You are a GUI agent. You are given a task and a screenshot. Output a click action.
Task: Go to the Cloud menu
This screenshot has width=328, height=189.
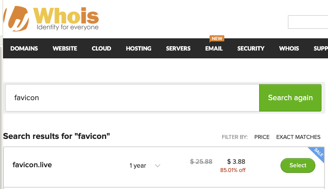101,48
